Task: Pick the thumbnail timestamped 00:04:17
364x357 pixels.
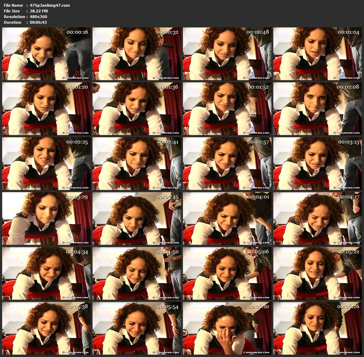Action: 318,219
